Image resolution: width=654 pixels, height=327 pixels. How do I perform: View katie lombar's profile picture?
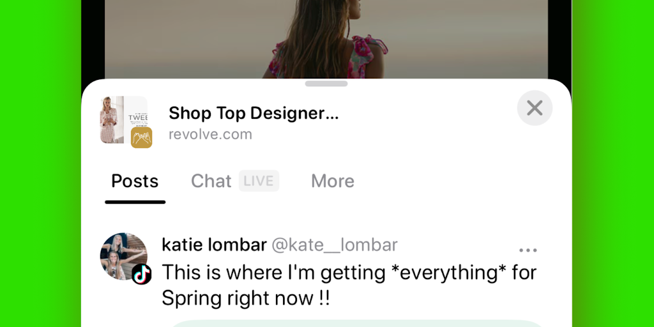tap(122, 255)
